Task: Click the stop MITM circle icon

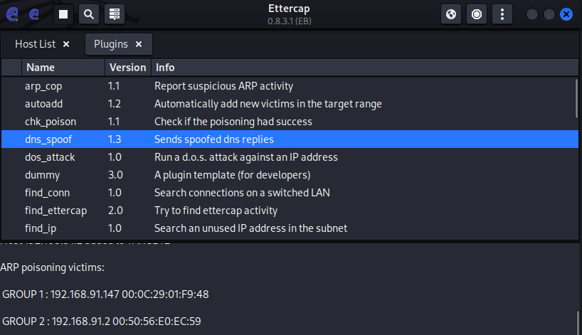Action: (x=477, y=14)
